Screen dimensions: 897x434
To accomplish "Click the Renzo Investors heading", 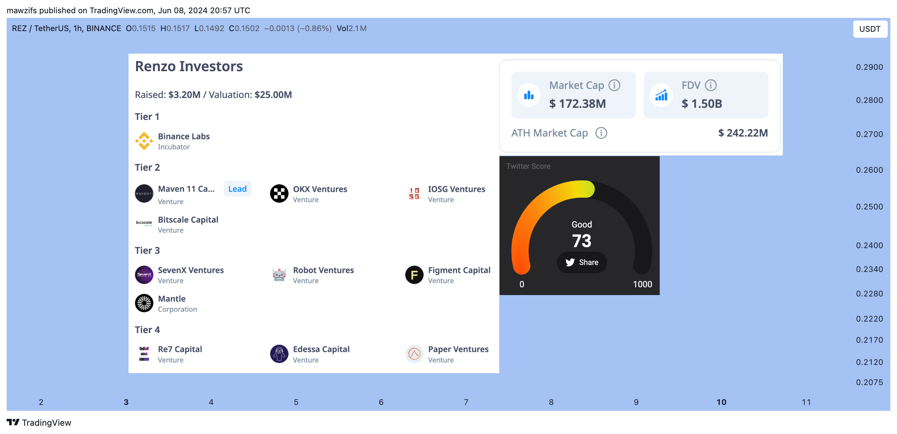I will point(189,66).
